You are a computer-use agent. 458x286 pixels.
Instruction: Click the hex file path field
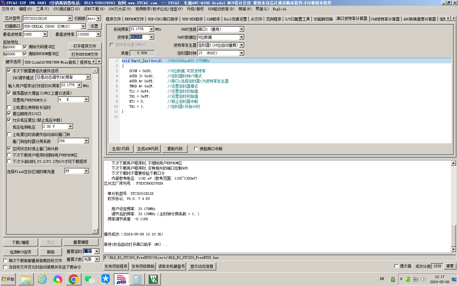coord(280,257)
